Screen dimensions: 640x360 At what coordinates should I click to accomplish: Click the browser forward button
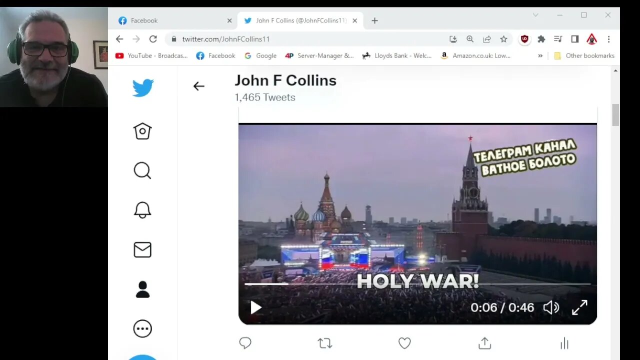136,39
